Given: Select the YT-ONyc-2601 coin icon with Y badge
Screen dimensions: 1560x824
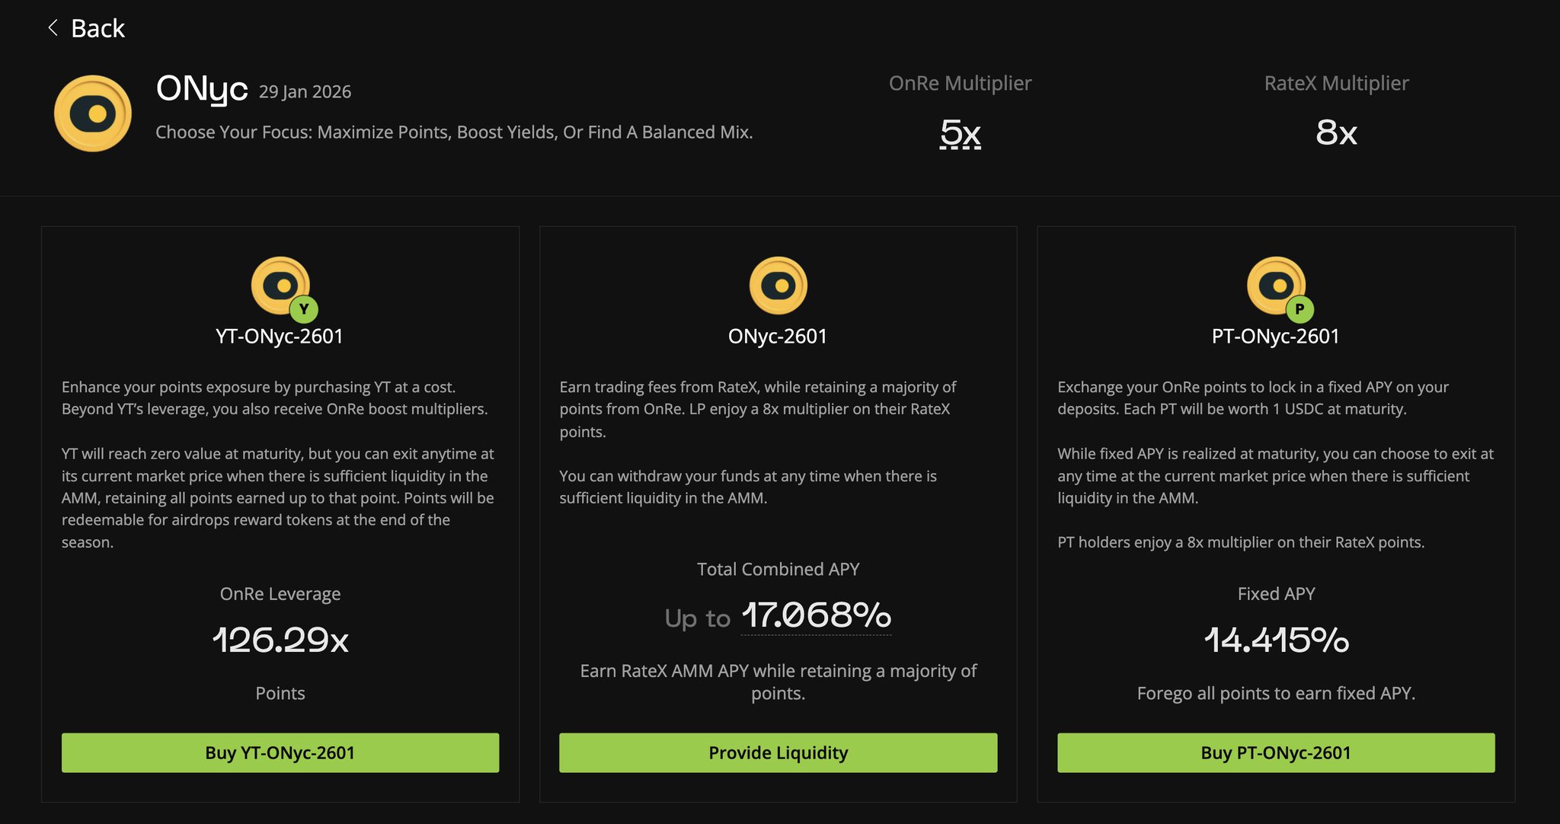Looking at the screenshot, I should click(x=280, y=286).
